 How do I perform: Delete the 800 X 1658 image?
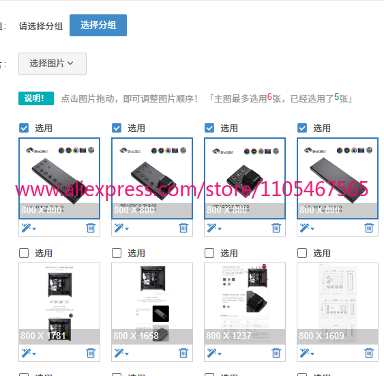pos(183,353)
